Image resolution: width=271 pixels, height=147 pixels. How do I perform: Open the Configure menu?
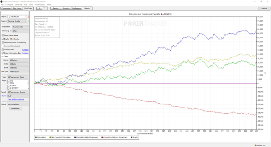(x=9, y=5)
